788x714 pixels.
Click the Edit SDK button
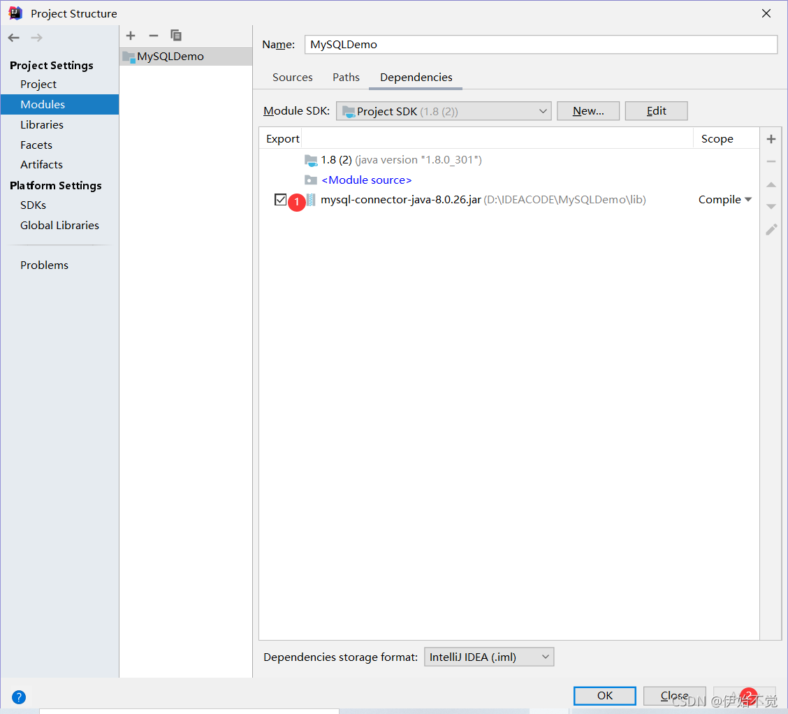[656, 111]
